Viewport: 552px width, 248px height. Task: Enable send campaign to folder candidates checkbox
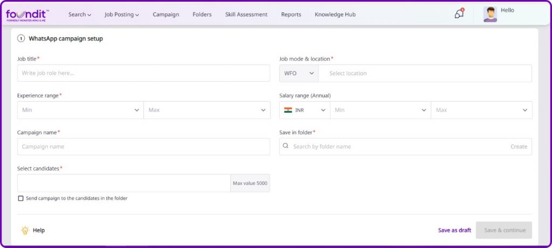click(21, 198)
